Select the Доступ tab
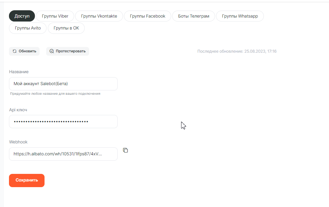Viewport: 329px width, 207px height. (22, 16)
